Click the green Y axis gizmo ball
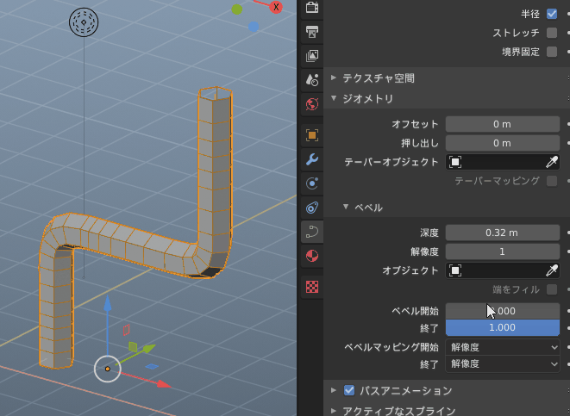Image resolution: width=570 pixels, height=416 pixels. pos(237,9)
